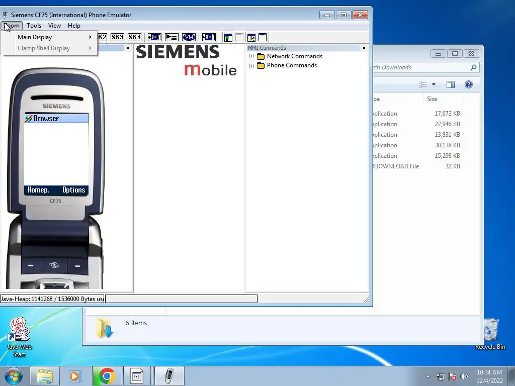Click the help icon in Explorer
Viewport: 515px width, 386px height.
click(468, 84)
